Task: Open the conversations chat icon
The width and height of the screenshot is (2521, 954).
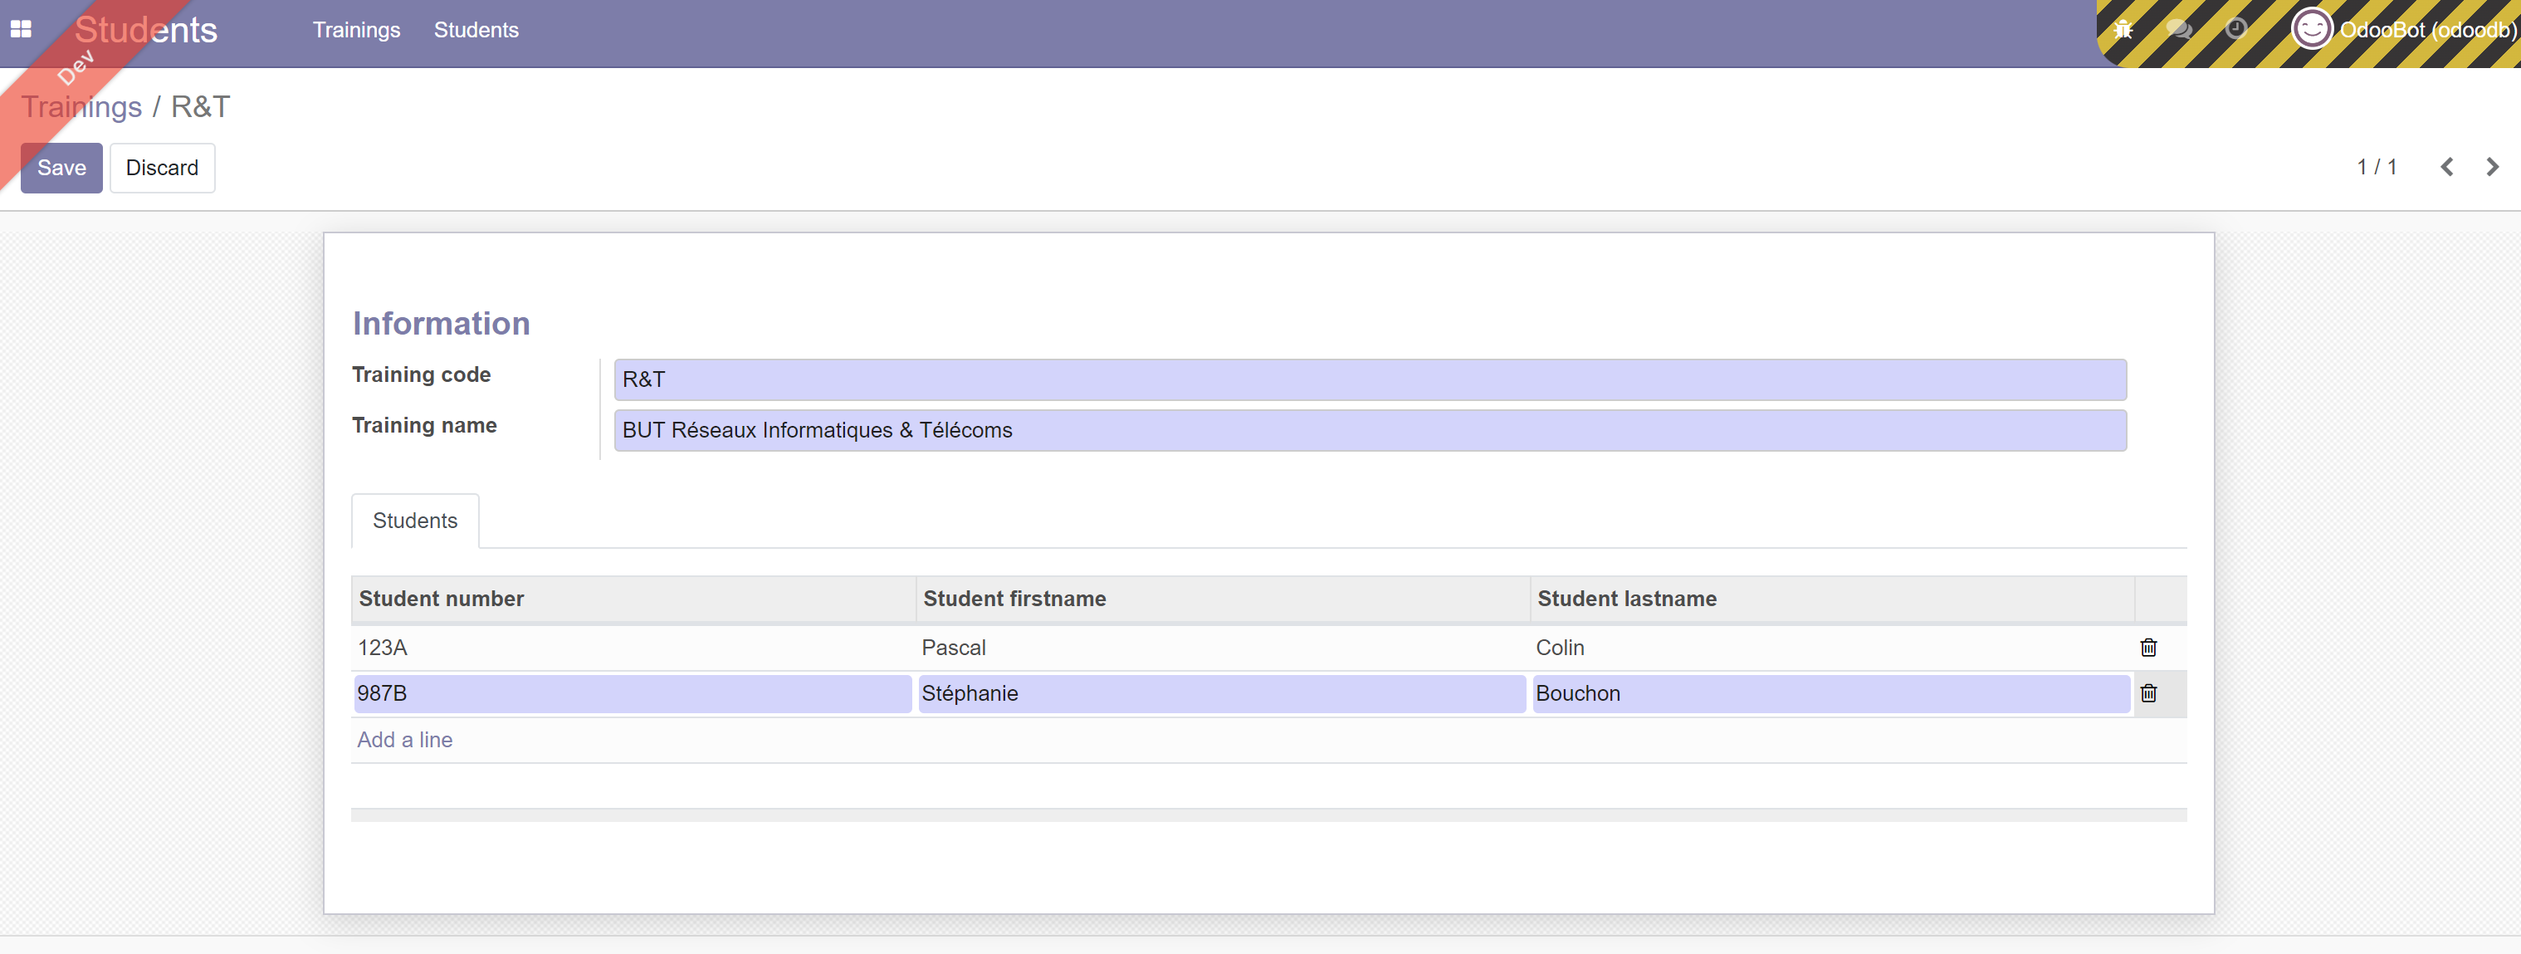Action: pyautogui.click(x=2178, y=29)
